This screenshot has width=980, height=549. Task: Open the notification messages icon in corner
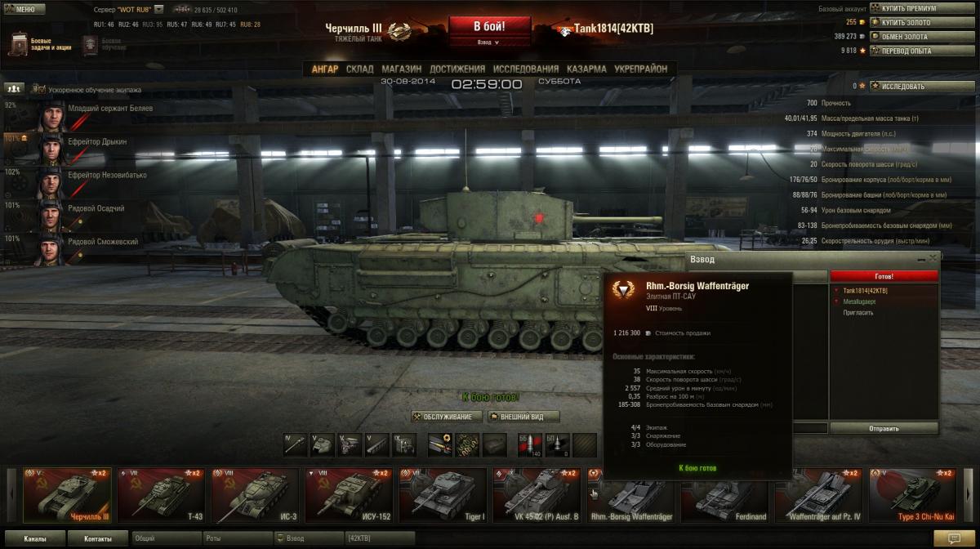click(952, 538)
